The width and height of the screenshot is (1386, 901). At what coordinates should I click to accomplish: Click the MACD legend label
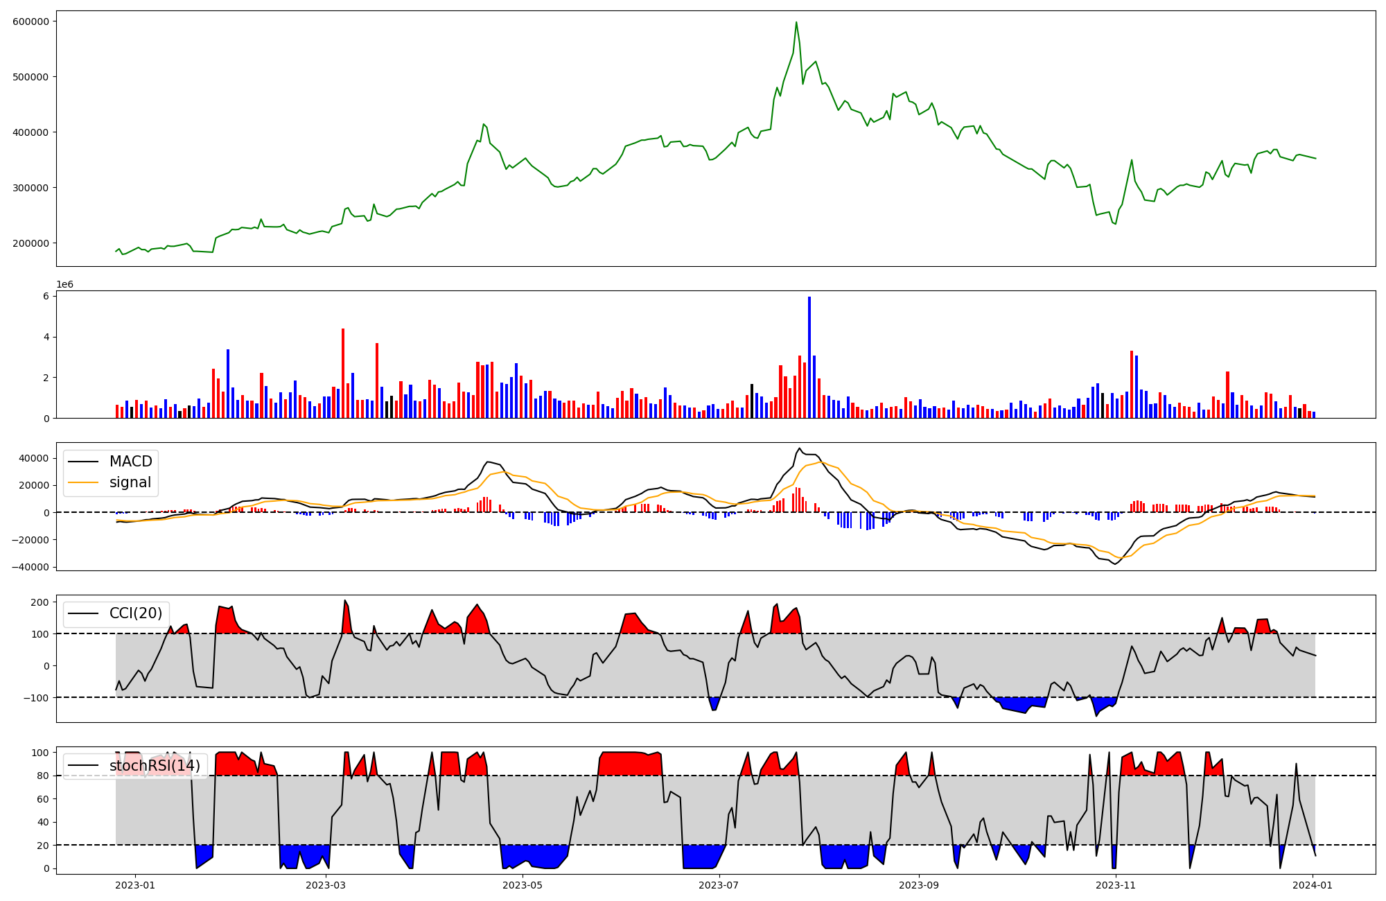pos(130,462)
